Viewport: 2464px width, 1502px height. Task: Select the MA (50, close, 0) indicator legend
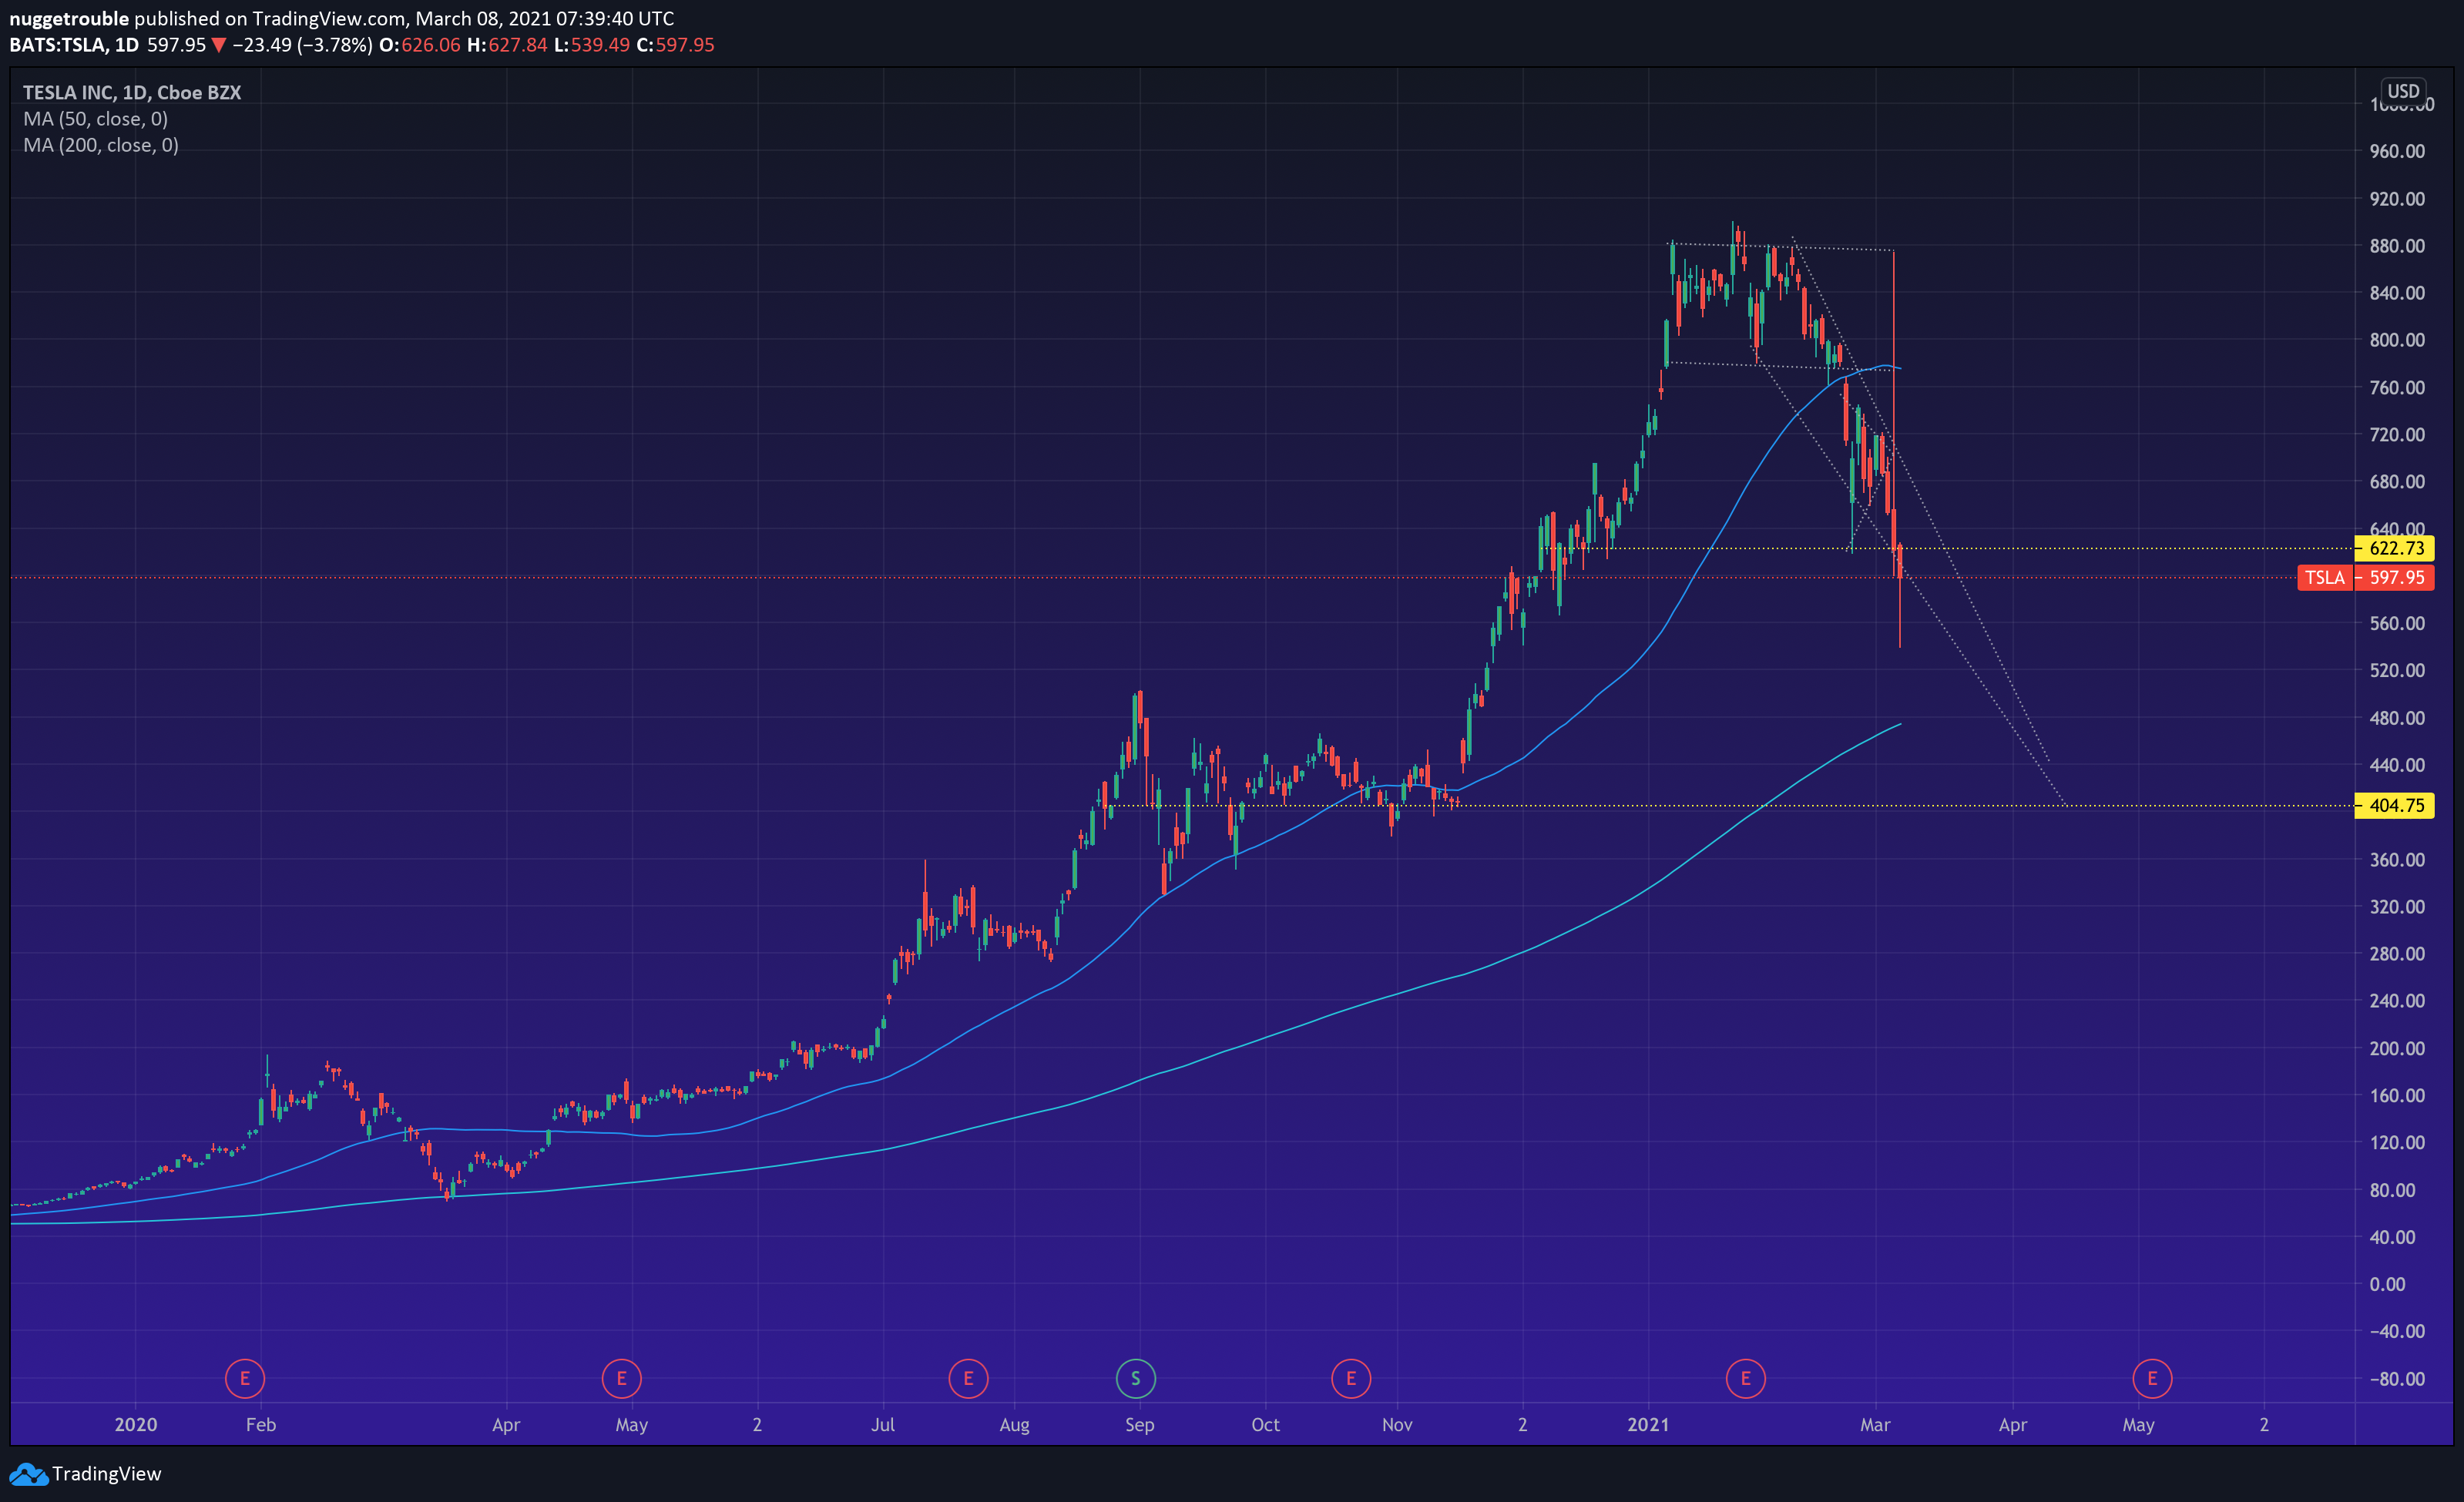click(x=96, y=119)
